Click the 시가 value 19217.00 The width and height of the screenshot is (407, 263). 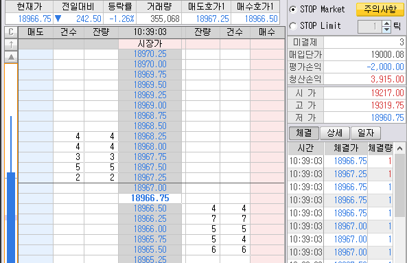pyautogui.click(x=388, y=93)
